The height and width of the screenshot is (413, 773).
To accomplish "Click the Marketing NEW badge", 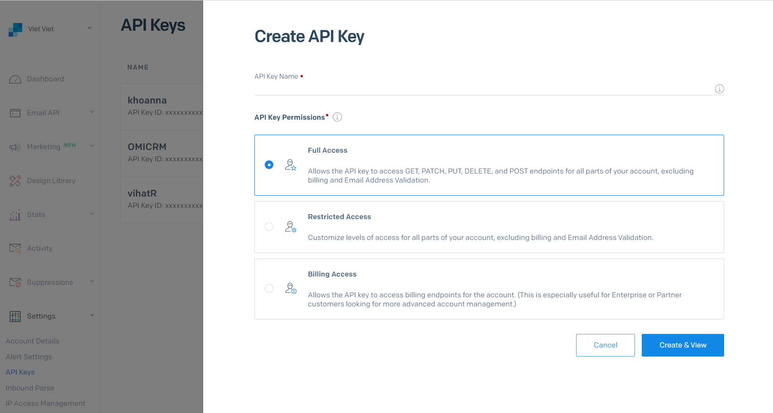I will pyautogui.click(x=70, y=145).
